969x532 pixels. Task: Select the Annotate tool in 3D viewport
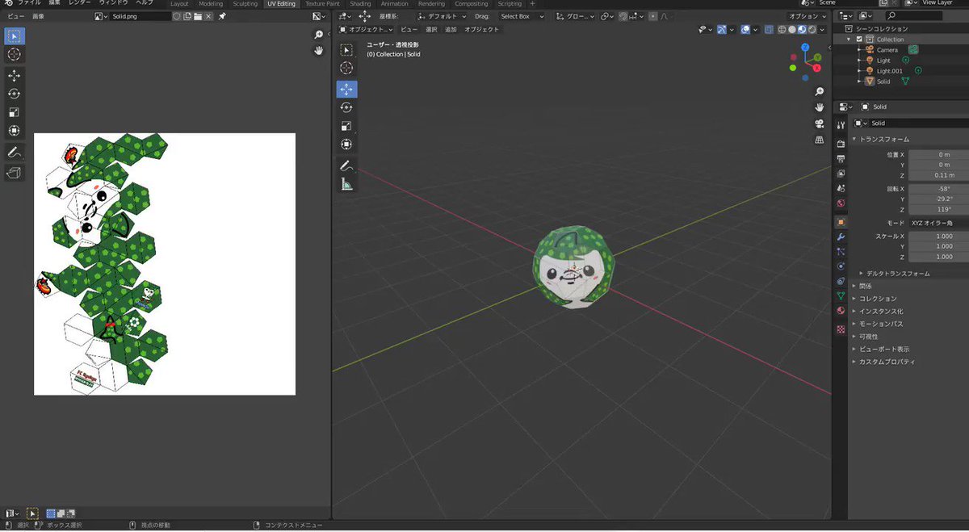point(346,165)
